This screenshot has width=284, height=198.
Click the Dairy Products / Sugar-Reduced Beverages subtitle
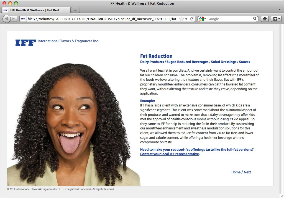tap(195, 62)
